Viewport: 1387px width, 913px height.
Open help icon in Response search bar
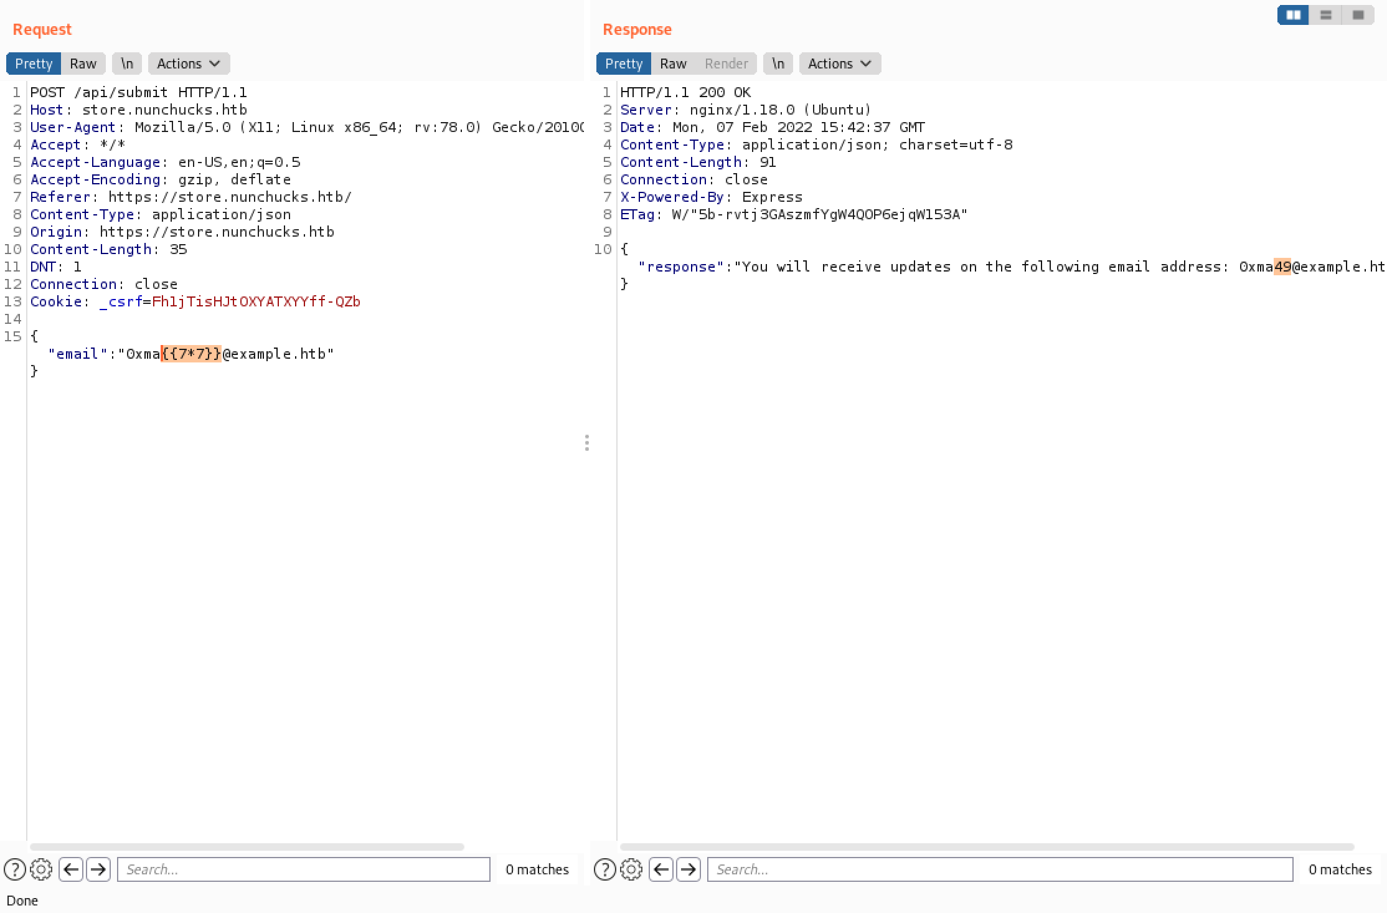605,869
